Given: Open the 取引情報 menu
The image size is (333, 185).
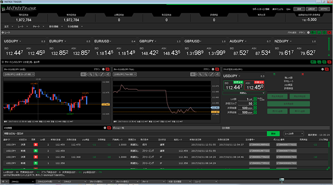Looking at the screenshot, I should [x=56, y=26].
